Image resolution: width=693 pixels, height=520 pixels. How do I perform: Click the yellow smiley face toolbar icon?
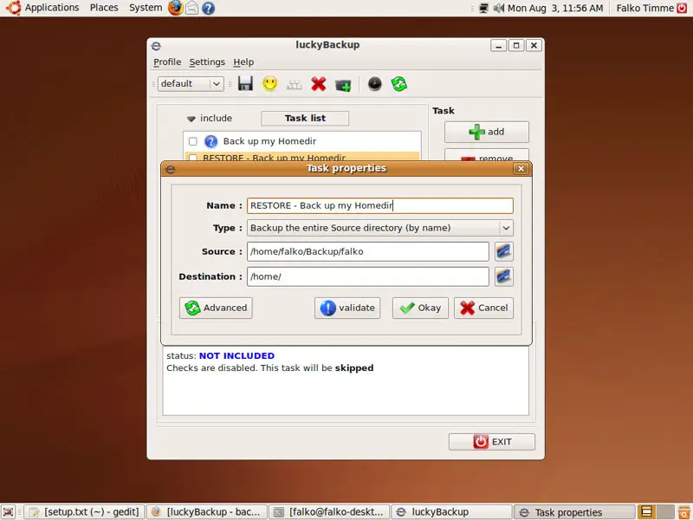pos(269,83)
